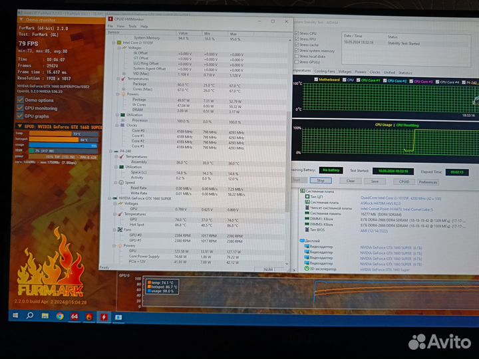Open AIDA64 Preferences button

[x=428, y=182]
